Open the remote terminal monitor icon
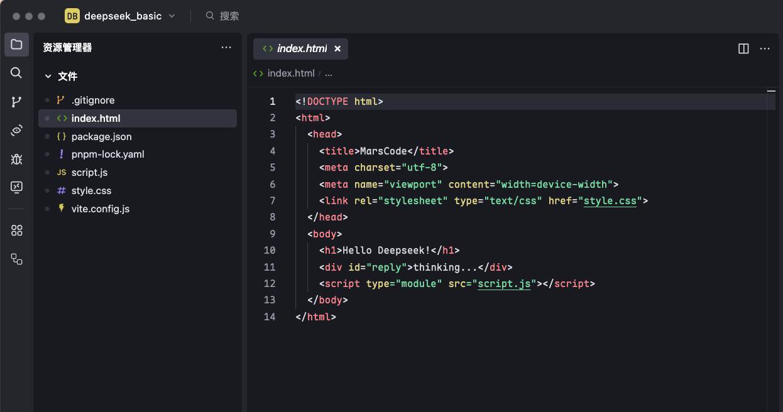This screenshot has height=412, width=783. click(x=17, y=187)
